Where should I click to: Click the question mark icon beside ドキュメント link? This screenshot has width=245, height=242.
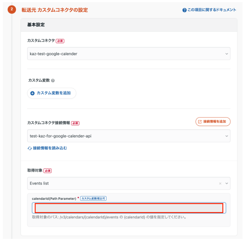[x=184, y=10]
